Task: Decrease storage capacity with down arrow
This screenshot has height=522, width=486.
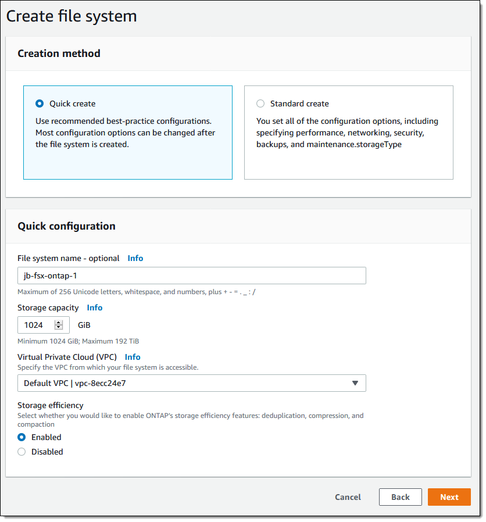Action: (x=58, y=327)
